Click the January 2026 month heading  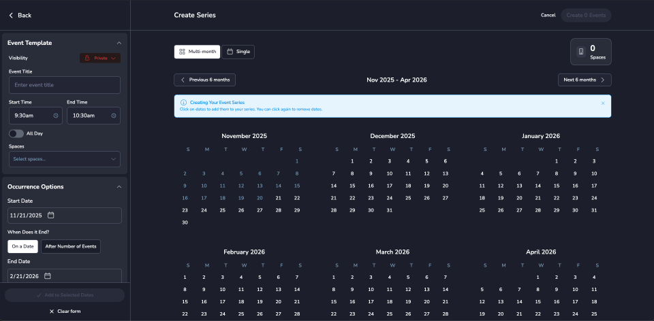(x=541, y=136)
